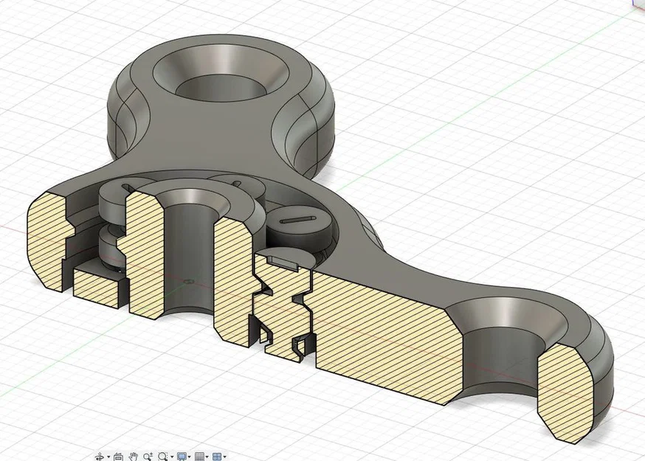Open the Viewports dropdown arrow
Image resolution: width=645 pixels, height=461 pixels.
tap(225, 456)
